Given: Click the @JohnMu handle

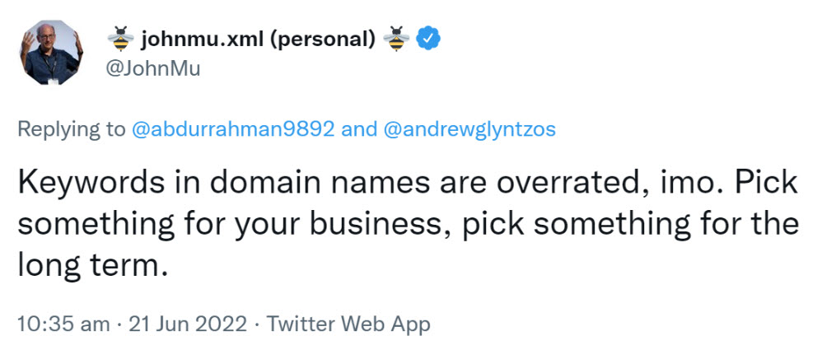Looking at the screenshot, I should (154, 68).
